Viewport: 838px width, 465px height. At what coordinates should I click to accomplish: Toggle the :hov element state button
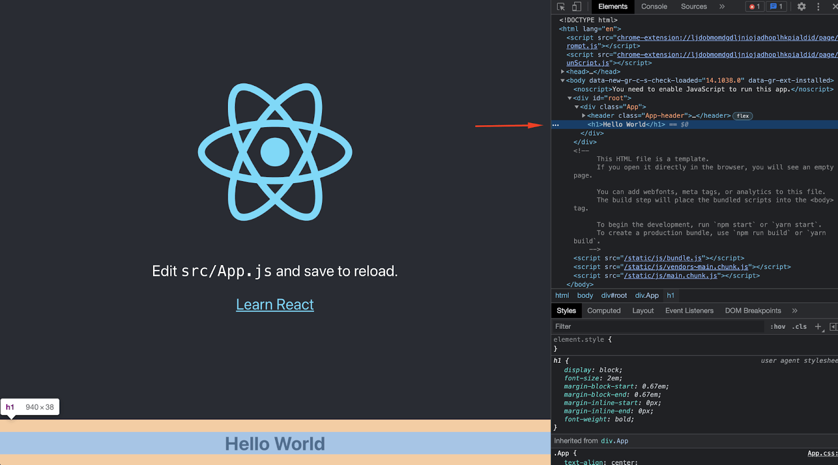point(778,326)
